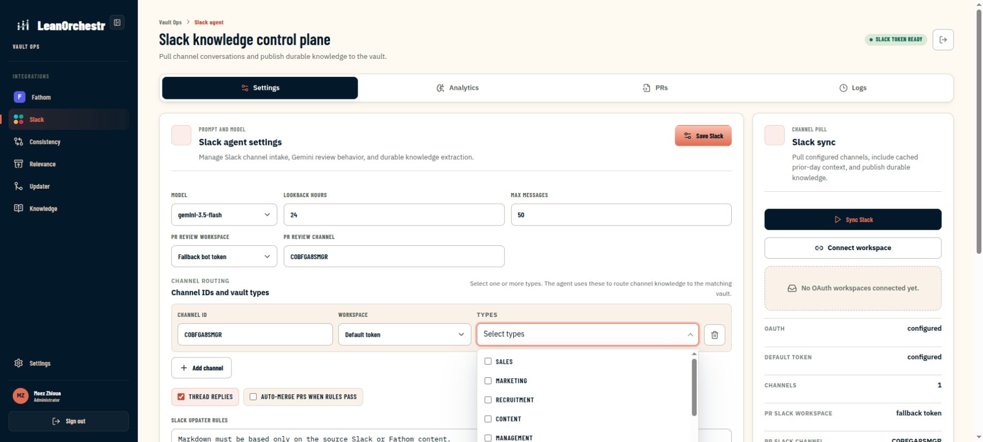Click the Connect workspace button
This screenshot has height=442, width=983.
[x=853, y=248]
